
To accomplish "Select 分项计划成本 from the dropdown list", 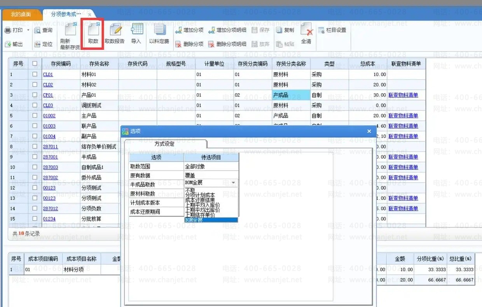I will coord(200,195).
